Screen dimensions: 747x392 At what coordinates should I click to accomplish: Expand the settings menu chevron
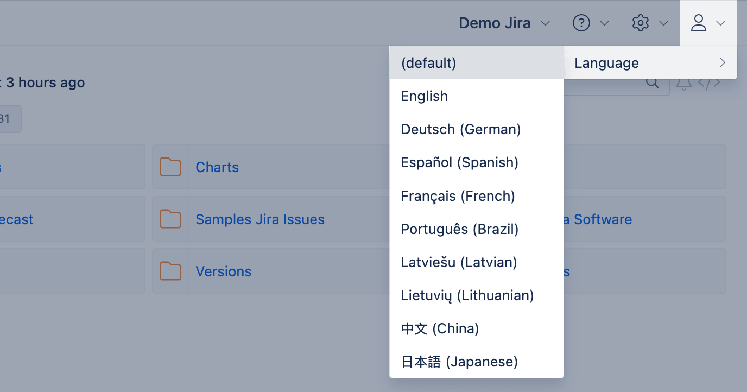[663, 23]
